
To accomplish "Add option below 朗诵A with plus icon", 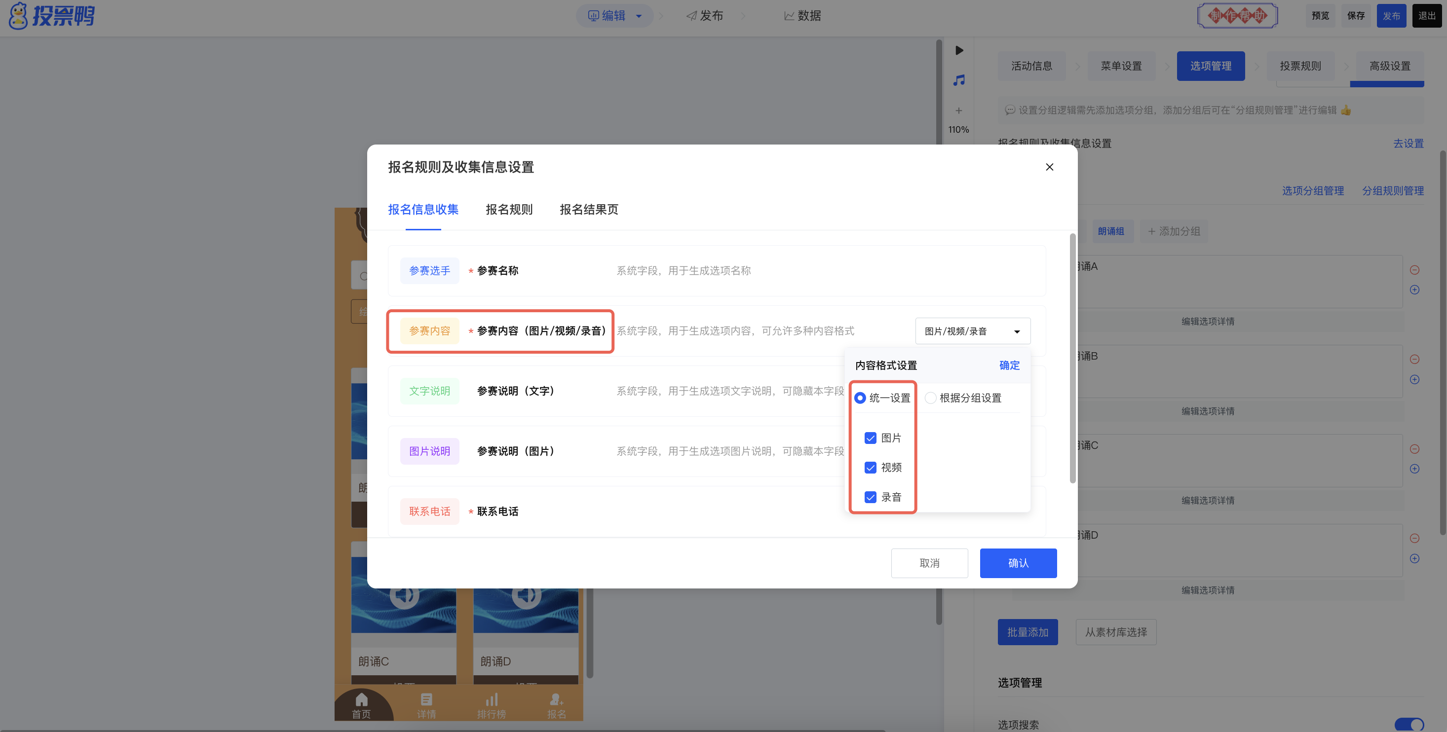I will coord(1414,290).
